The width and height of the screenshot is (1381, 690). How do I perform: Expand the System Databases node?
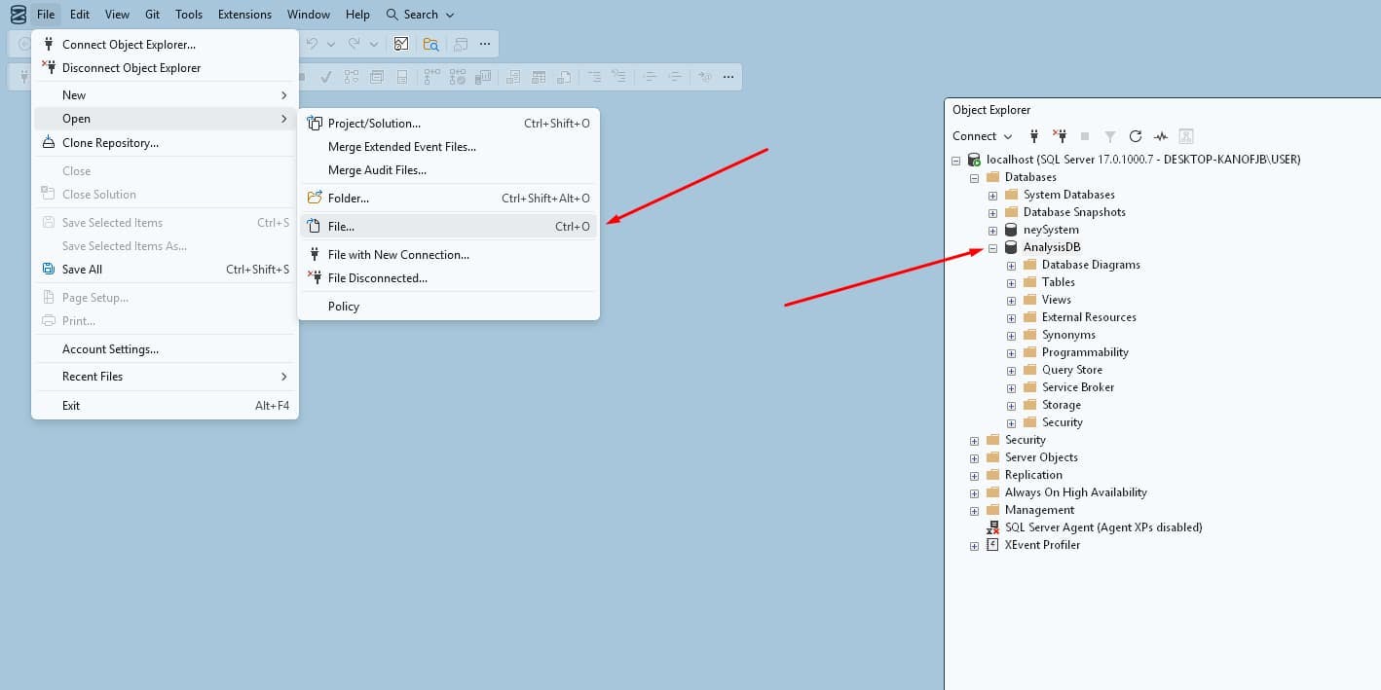[992, 195]
